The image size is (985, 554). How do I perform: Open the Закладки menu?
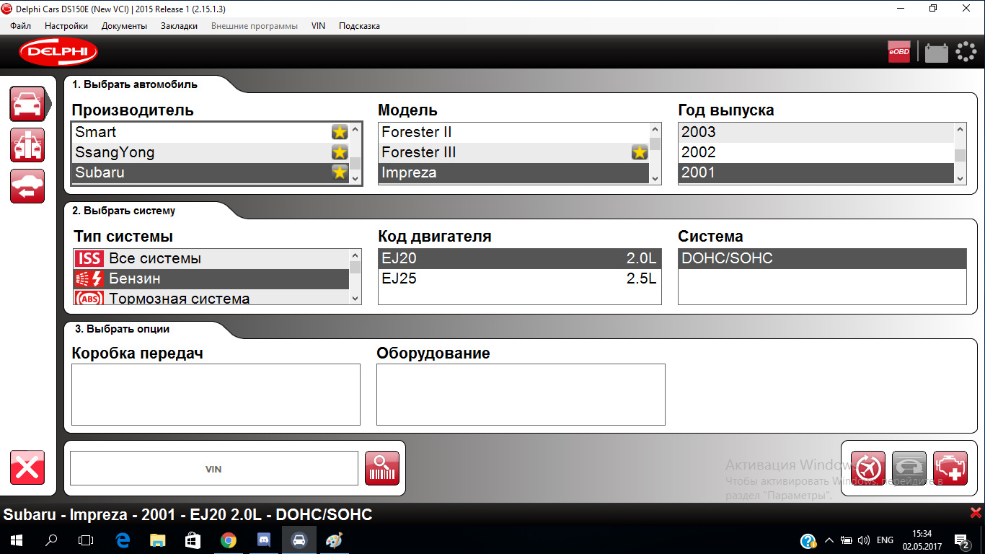pyautogui.click(x=179, y=26)
